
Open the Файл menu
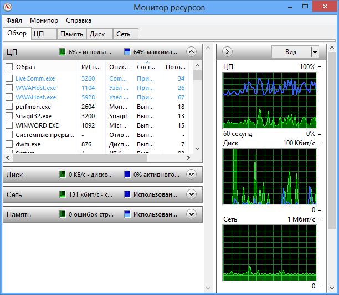(x=14, y=20)
